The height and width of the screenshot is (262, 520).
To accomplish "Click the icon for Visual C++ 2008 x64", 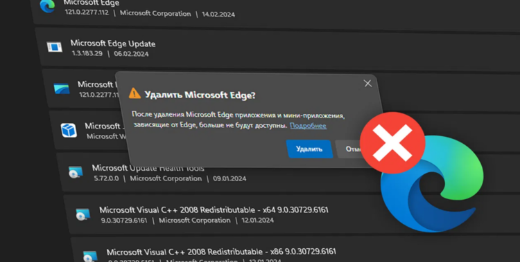I will [x=83, y=214].
